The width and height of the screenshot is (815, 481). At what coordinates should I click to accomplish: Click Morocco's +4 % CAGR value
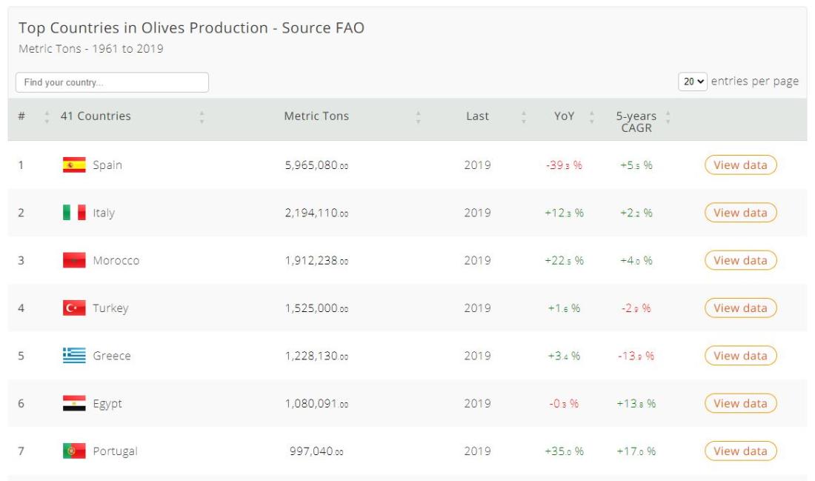(x=636, y=261)
